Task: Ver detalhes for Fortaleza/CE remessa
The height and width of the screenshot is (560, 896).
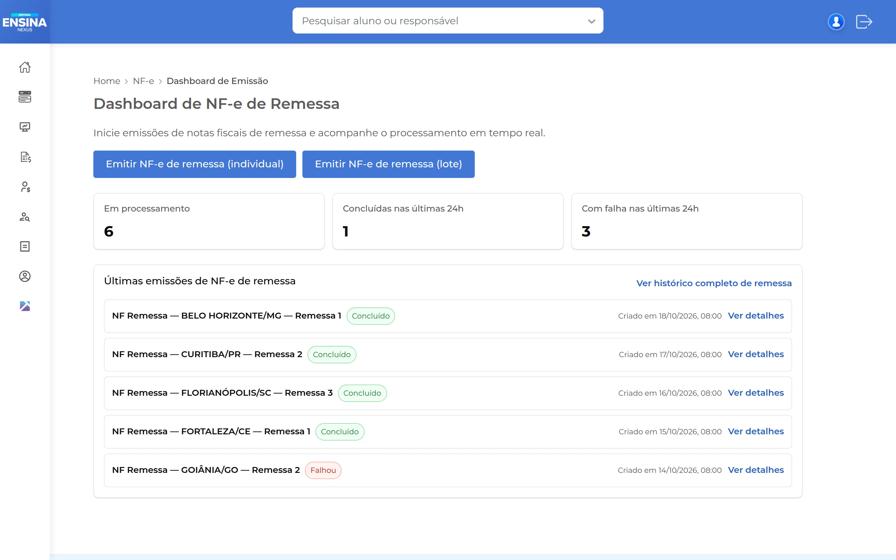Action: [x=756, y=431]
